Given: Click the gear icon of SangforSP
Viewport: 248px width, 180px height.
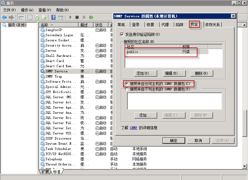Looking at the screenshot, I should pyautogui.click(x=42, y=30).
